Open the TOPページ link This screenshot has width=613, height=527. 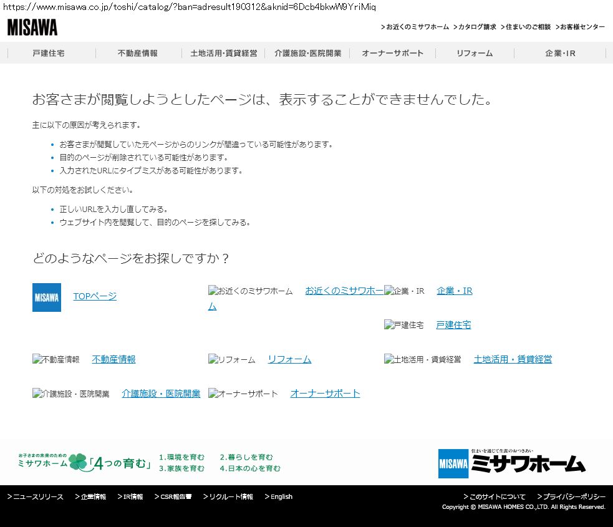tap(95, 296)
